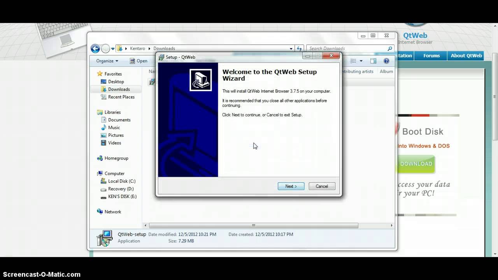Click the Pictures library icon
Viewport: 498px width, 280px height.
coord(103,135)
